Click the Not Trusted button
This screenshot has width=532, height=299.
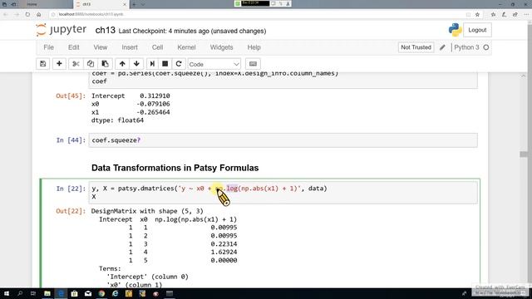[x=416, y=47]
